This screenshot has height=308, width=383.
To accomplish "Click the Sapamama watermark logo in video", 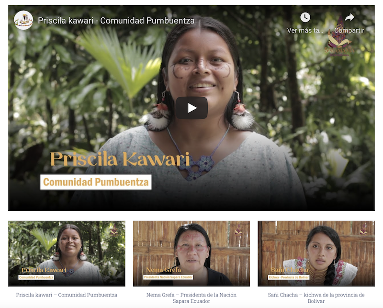I will (339, 37).
